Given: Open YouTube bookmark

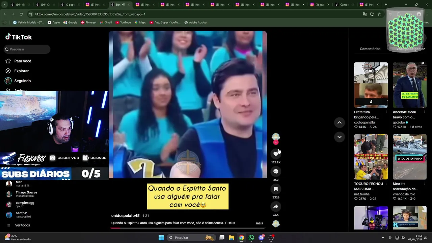Looking at the screenshot, I should (x=123, y=23).
